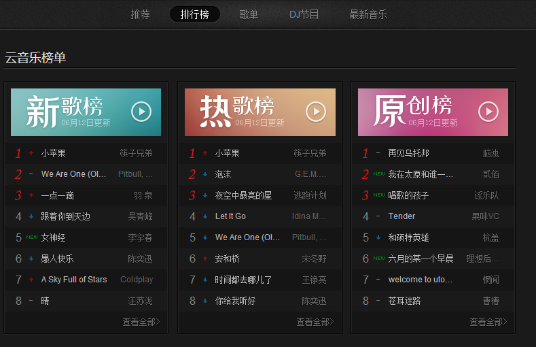Image resolution: width=536 pixels, height=347 pixels.
Task: Open the 歌单 tab
Action: 249,14
